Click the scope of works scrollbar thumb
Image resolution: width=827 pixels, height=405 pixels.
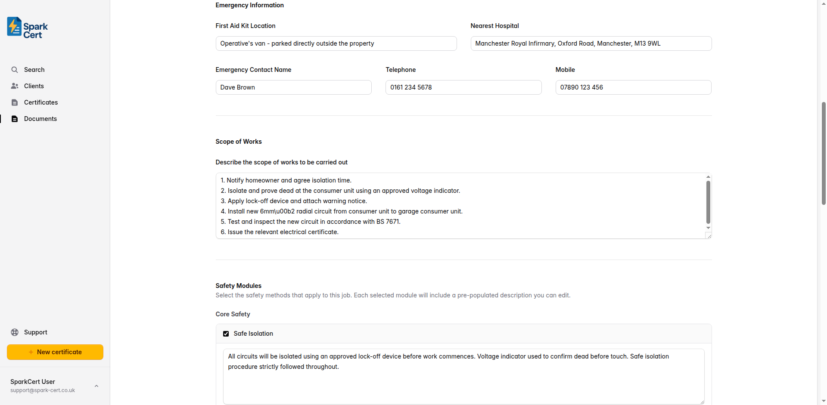coord(708,201)
